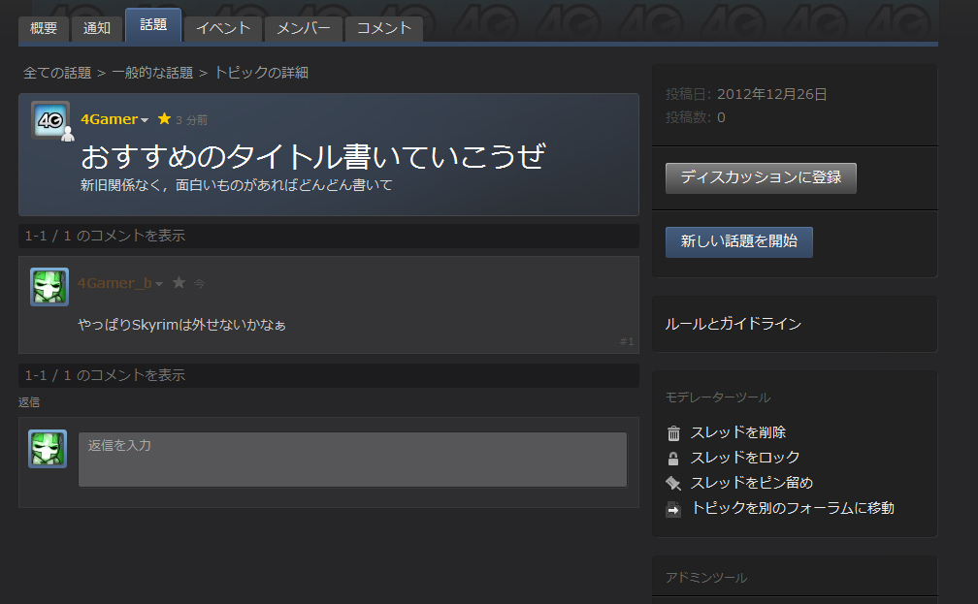Switch to the 通知 tab
Image resolution: width=978 pixels, height=604 pixels.
(97, 28)
